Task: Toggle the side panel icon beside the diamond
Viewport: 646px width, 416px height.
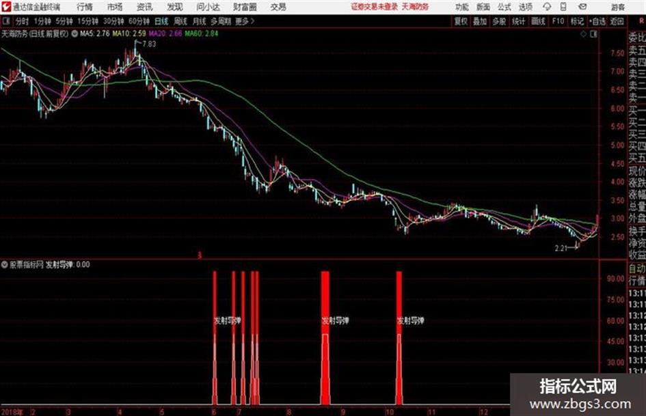Action: pos(593,34)
